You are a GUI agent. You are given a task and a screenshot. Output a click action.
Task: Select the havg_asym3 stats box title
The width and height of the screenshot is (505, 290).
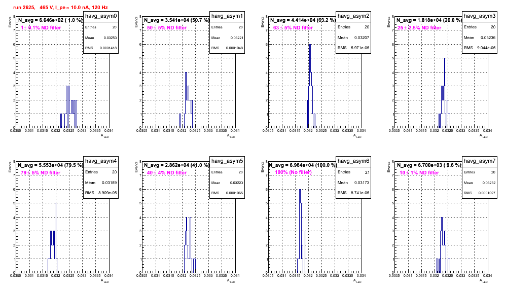tap(480, 16)
